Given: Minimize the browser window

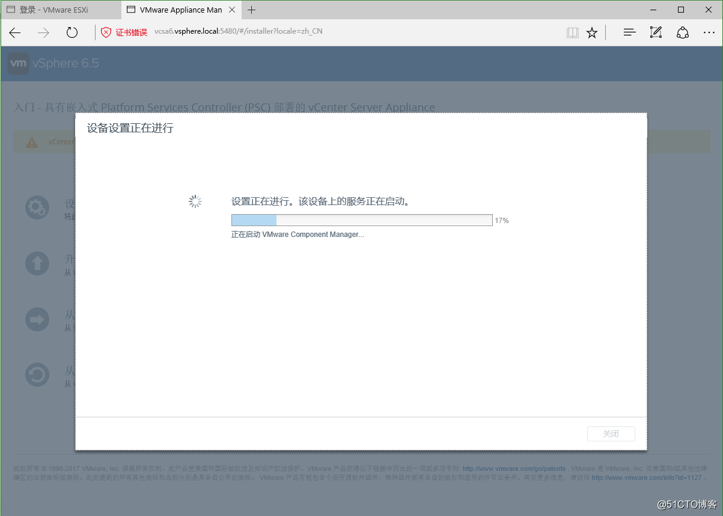Looking at the screenshot, I should tap(653, 10).
